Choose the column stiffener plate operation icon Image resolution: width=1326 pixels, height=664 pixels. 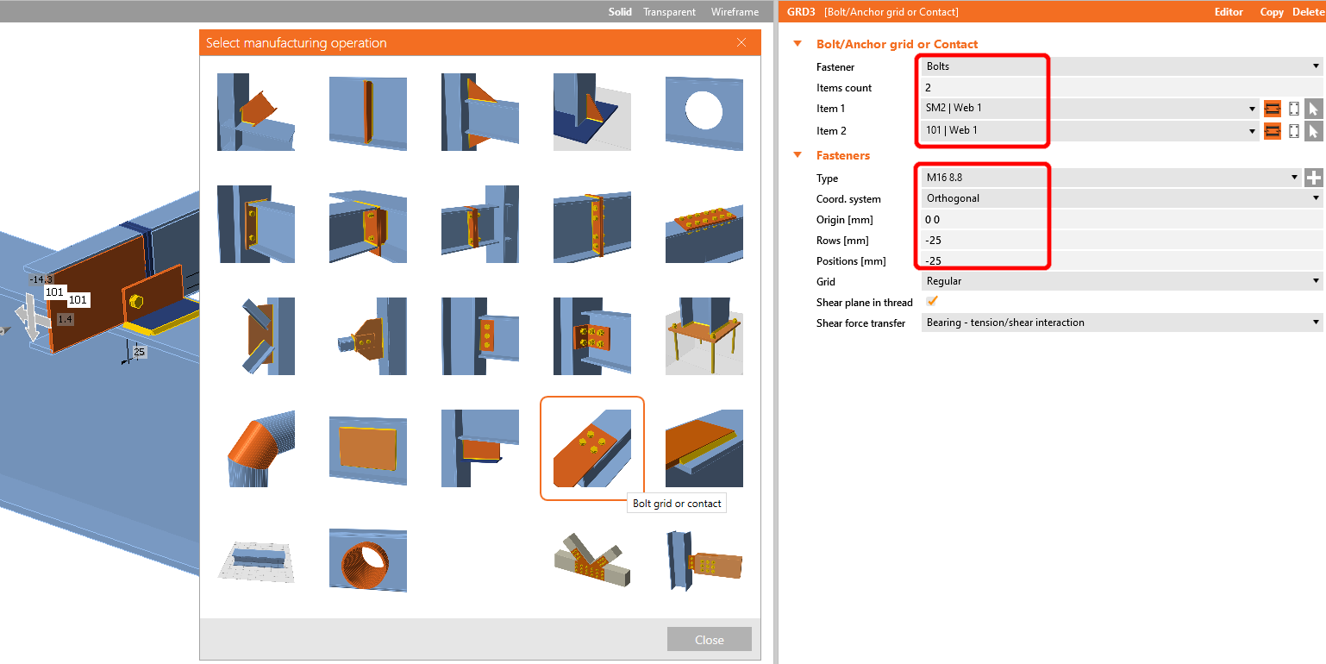click(x=367, y=112)
